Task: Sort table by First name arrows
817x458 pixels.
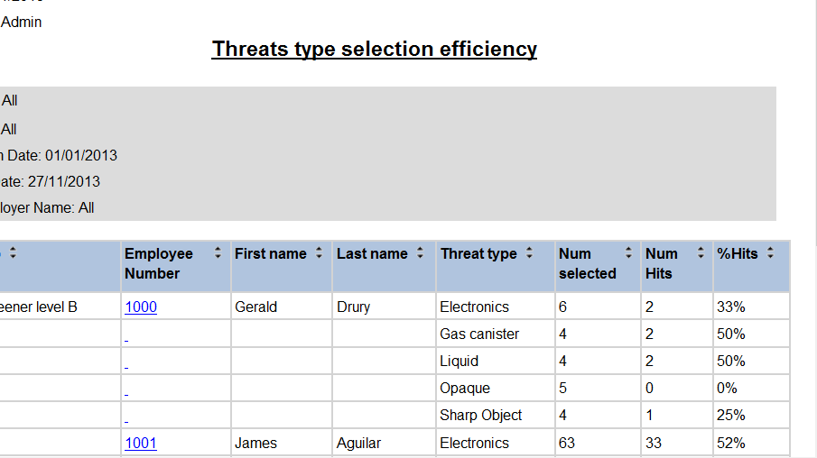Action: click(x=319, y=254)
